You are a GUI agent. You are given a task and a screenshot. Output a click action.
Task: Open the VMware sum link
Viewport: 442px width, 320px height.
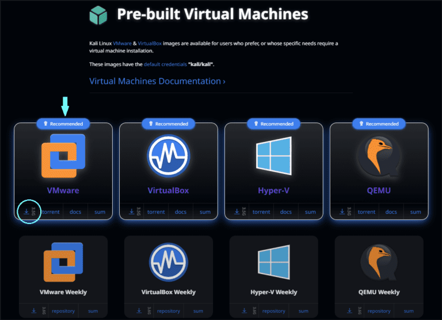[x=100, y=212]
